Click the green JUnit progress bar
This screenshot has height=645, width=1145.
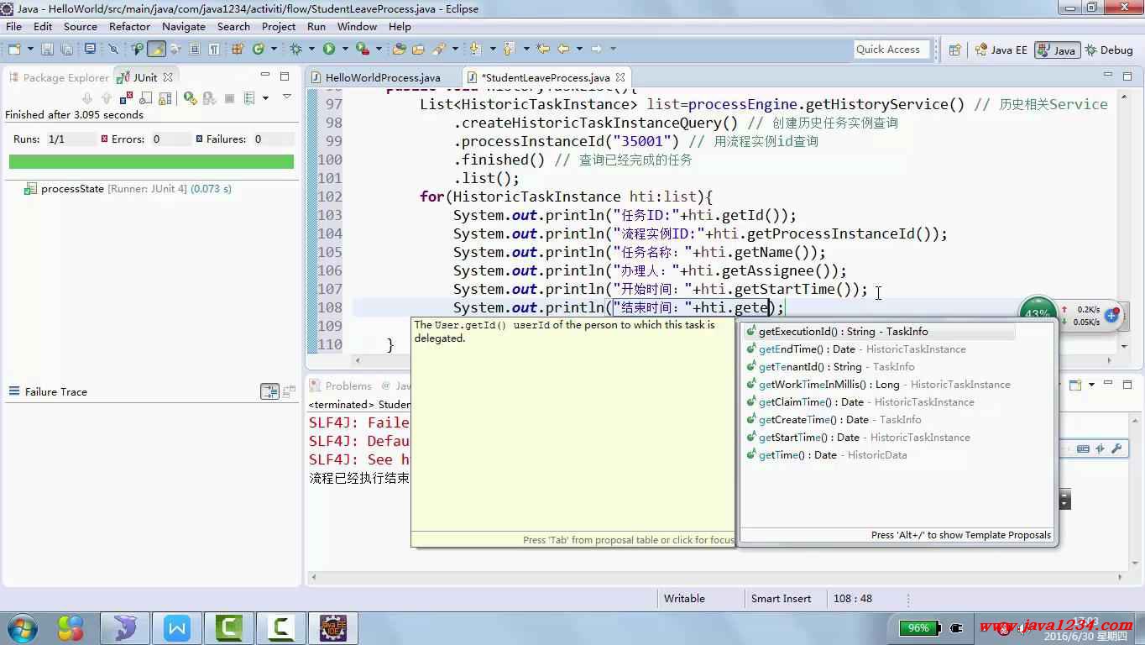[x=151, y=161]
